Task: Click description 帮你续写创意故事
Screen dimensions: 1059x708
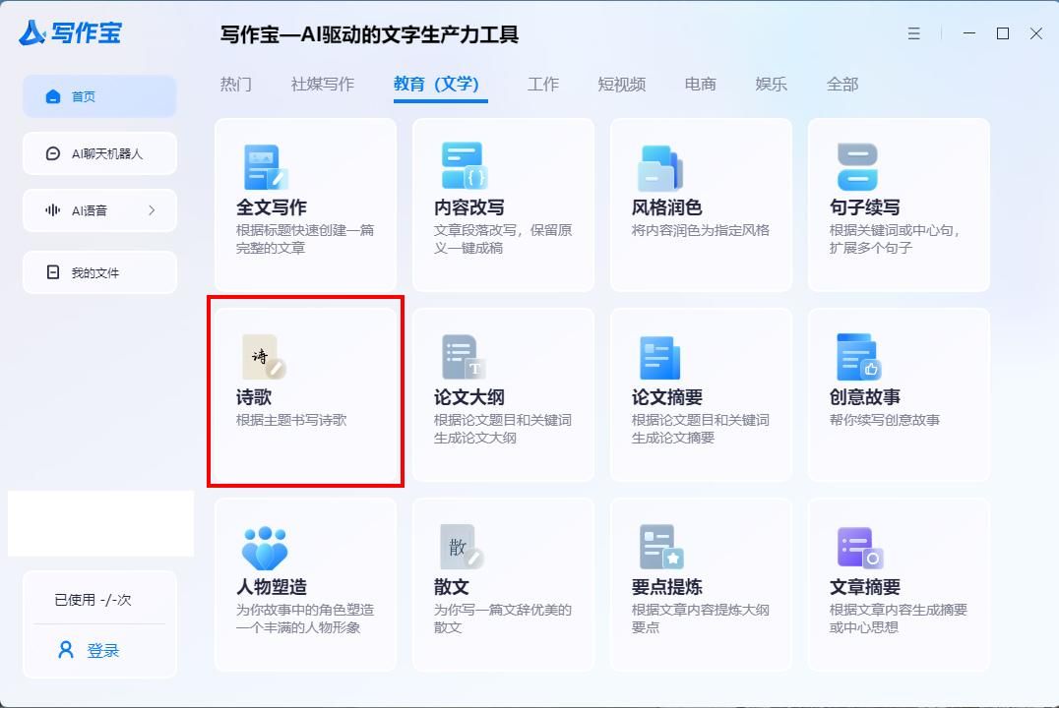Action: tap(885, 420)
